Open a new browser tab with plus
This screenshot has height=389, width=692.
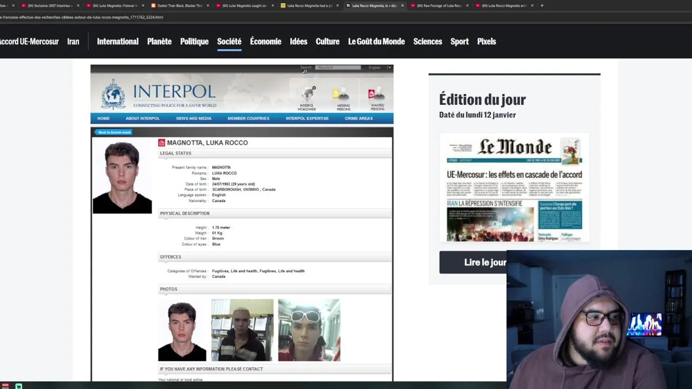click(x=542, y=5)
